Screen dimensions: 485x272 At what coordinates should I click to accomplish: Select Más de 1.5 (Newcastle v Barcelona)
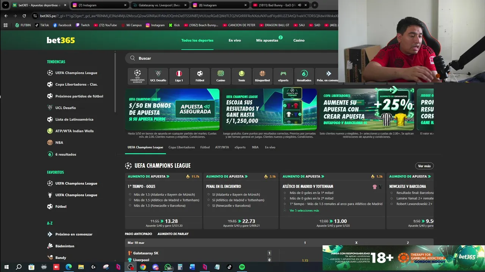(x=160, y=206)
